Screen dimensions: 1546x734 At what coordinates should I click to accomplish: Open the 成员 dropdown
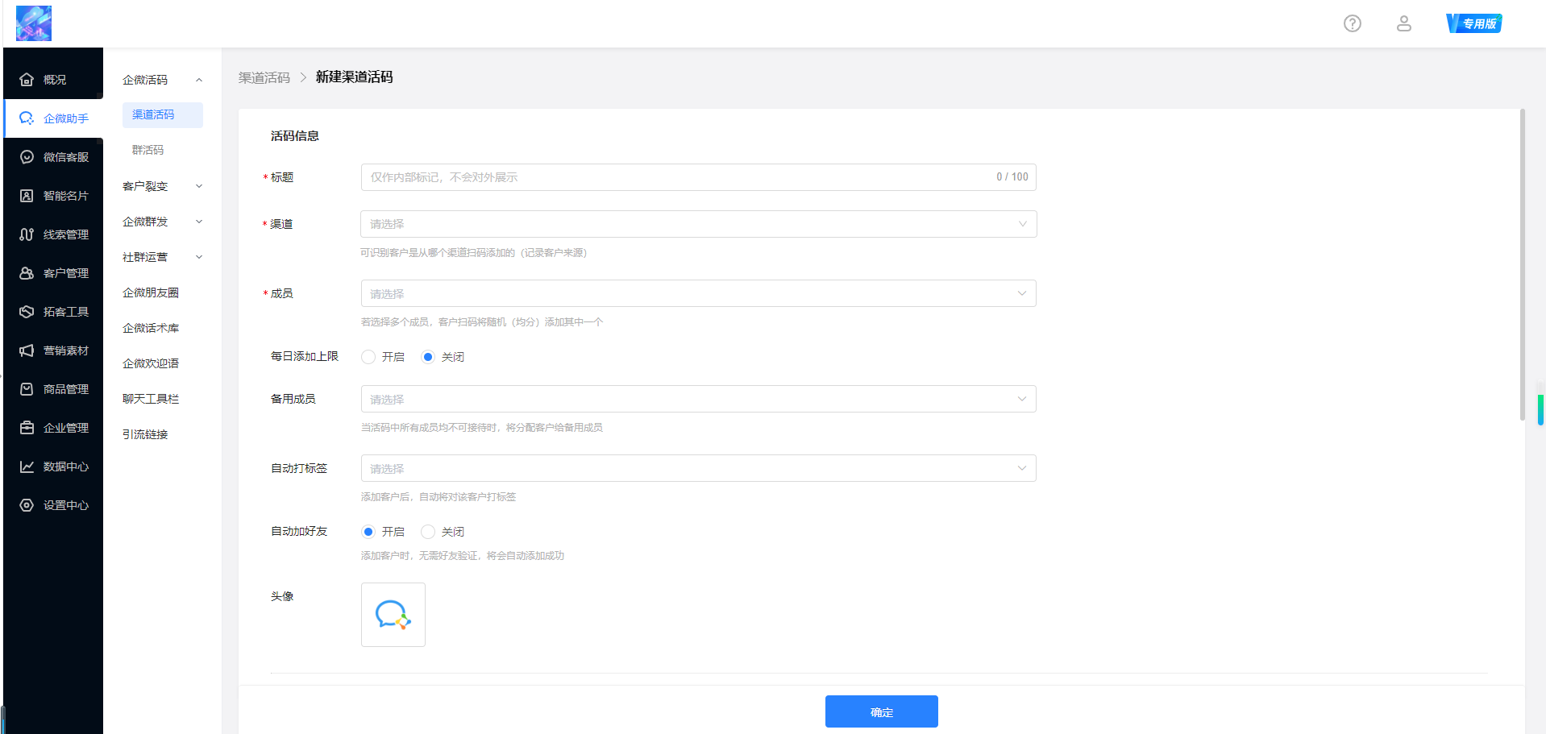tap(698, 293)
